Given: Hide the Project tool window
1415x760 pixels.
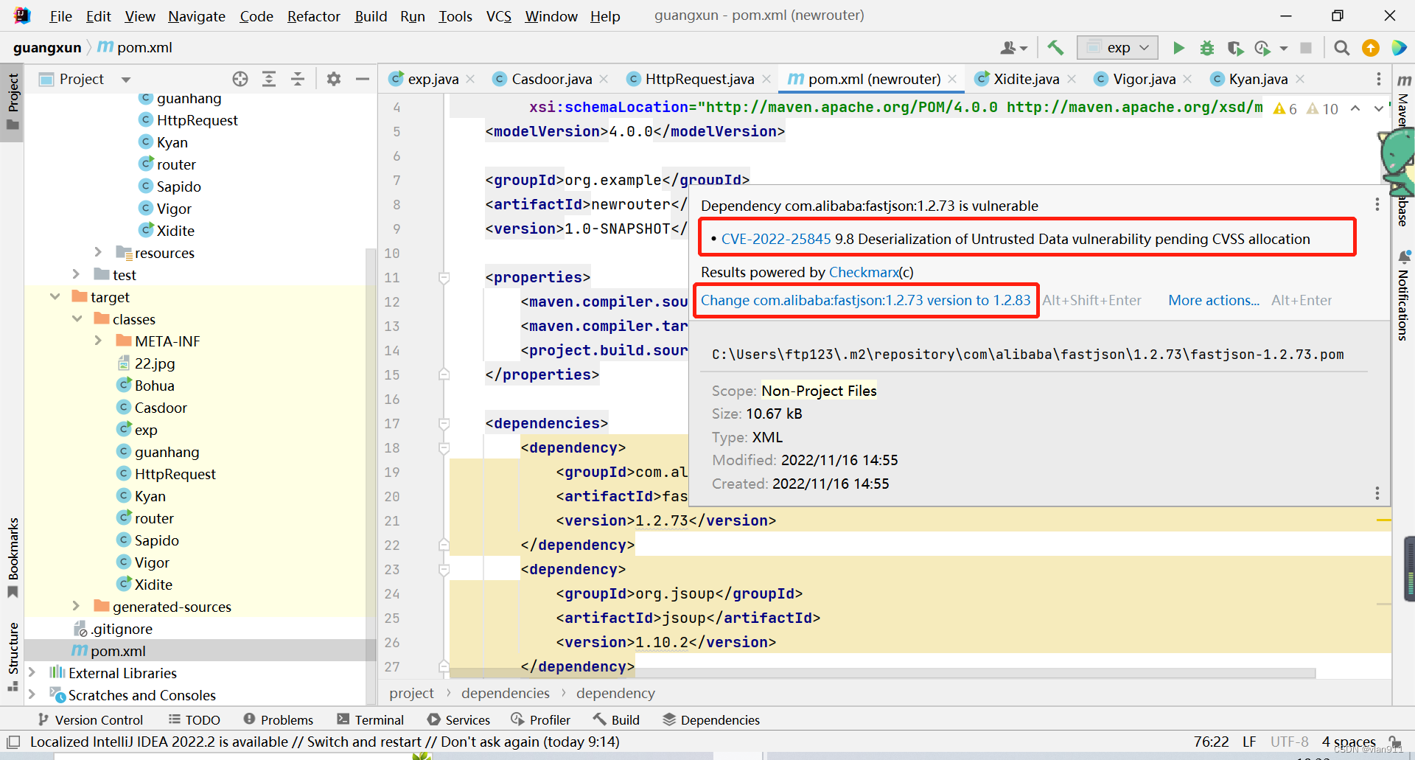Looking at the screenshot, I should (363, 79).
